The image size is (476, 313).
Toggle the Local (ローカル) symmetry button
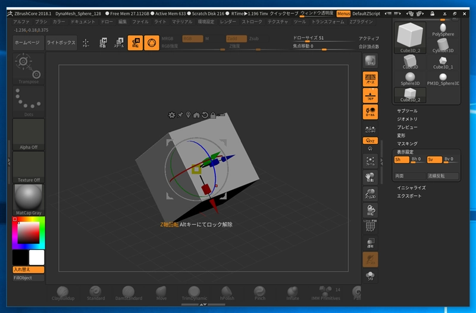[x=370, y=112]
